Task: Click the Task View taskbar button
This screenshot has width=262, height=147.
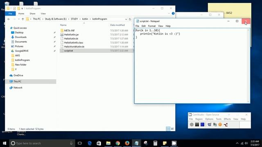Action: coord(80,143)
